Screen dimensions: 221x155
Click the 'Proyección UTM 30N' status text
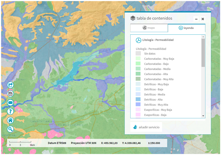click(84, 143)
